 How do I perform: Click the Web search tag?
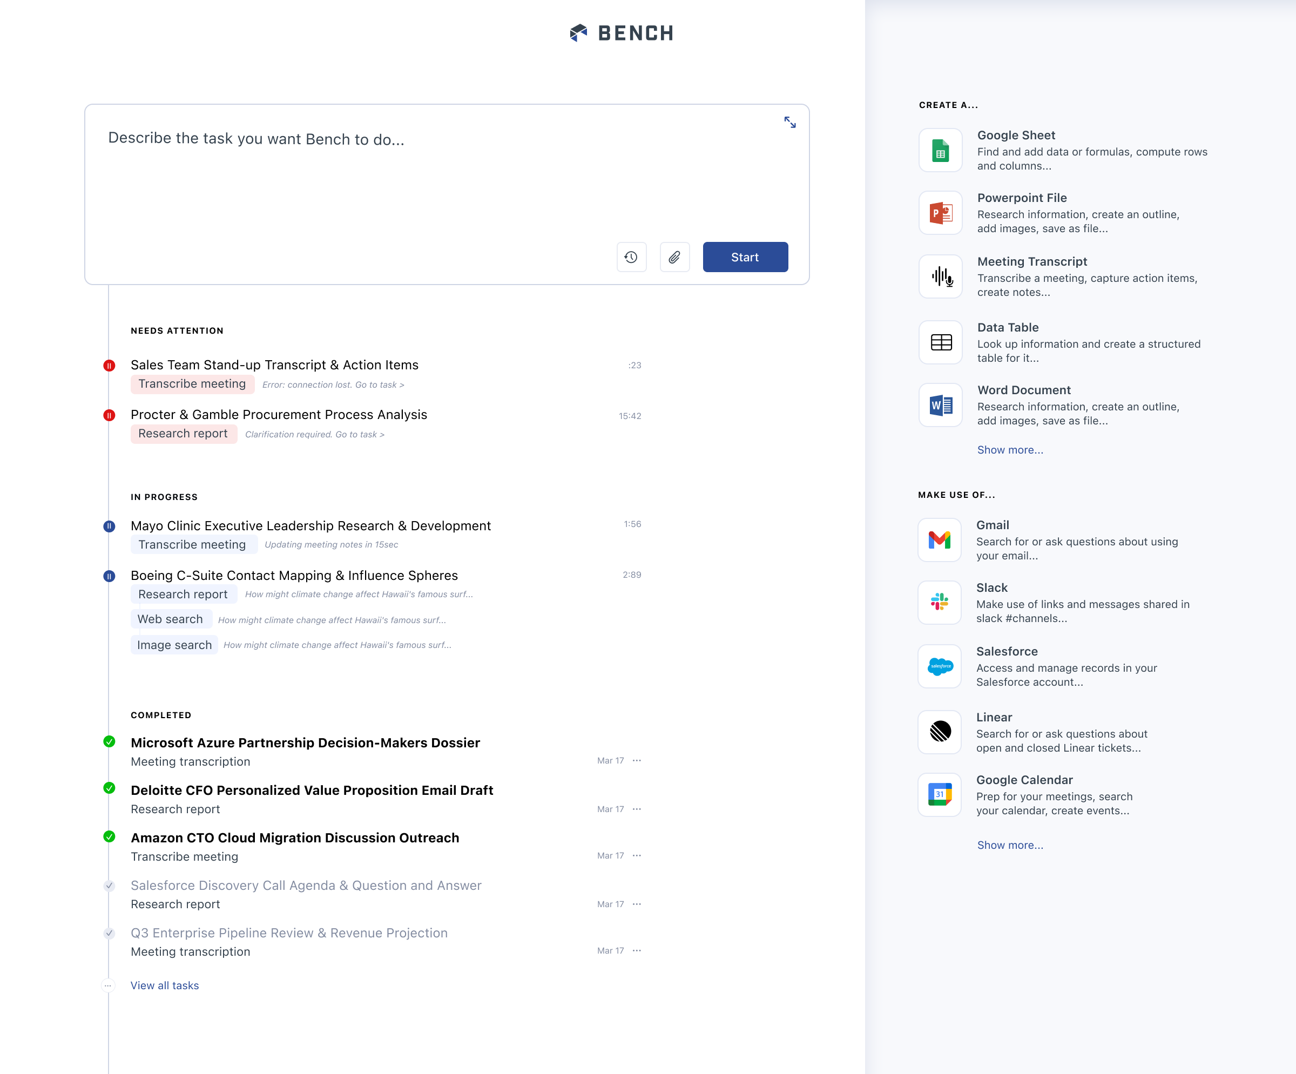coord(171,619)
